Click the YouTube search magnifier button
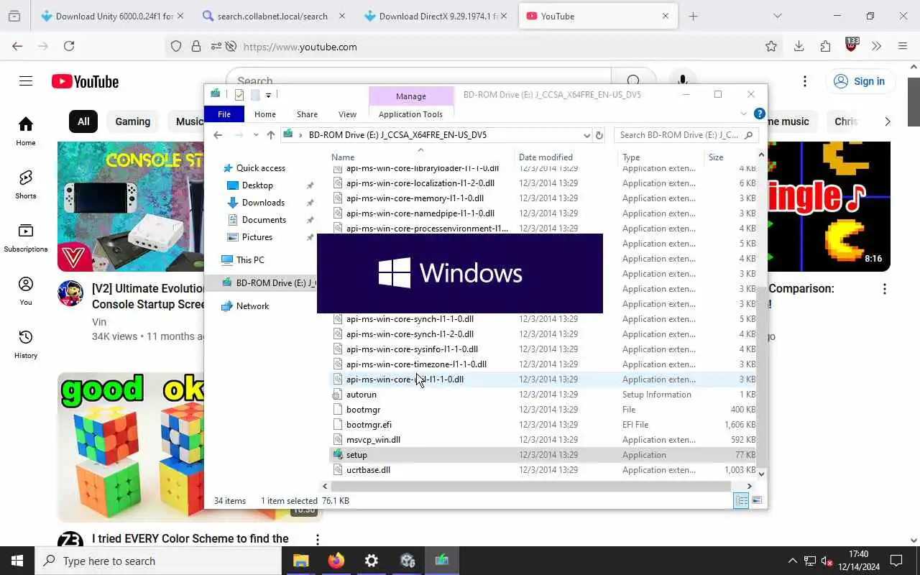The width and height of the screenshot is (920, 575). [633, 81]
